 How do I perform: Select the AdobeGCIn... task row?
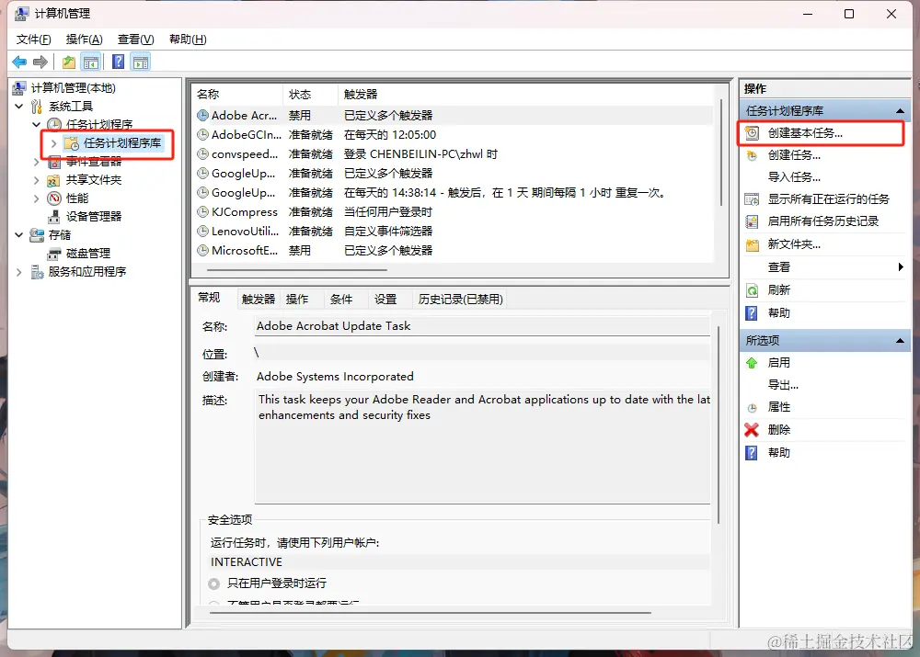coord(453,135)
